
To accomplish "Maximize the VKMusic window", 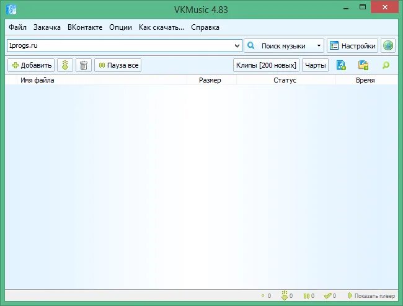I will click(363, 7).
